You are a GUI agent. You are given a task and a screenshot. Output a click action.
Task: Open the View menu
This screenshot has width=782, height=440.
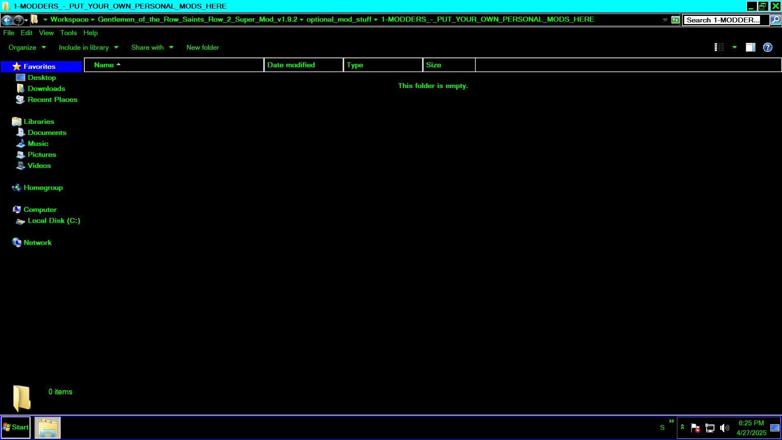[46, 33]
